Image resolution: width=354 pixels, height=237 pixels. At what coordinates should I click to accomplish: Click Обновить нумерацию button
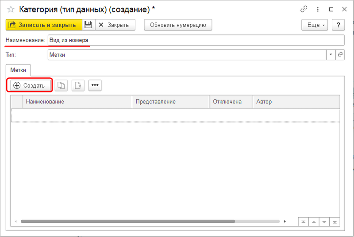coord(178,25)
